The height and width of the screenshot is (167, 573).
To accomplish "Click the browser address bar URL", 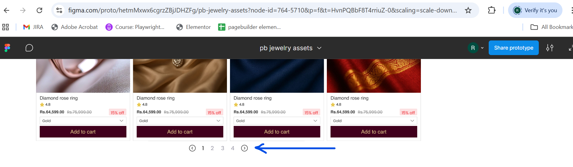I will 262,10.
